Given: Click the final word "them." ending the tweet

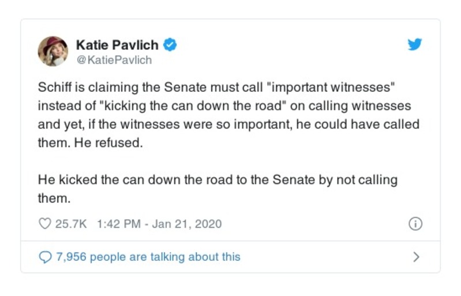Looking at the screenshot, I should (x=54, y=197).
